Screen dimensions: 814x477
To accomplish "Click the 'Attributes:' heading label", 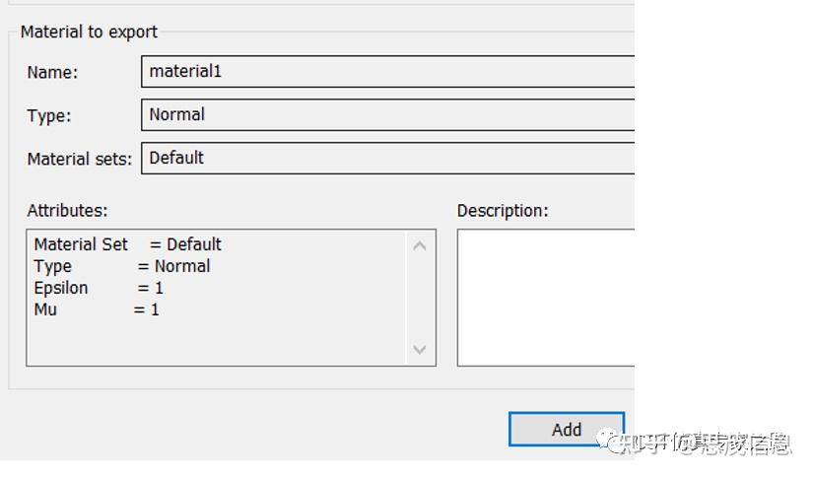I will [67, 210].
